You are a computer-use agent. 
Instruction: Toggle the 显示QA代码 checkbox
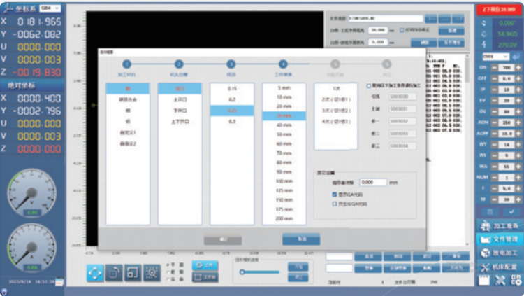(335, 195)
